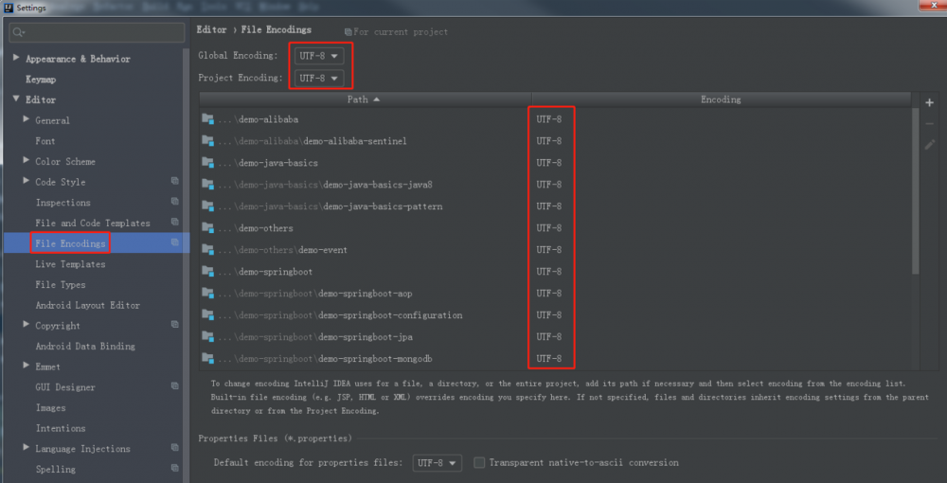Click the paths table vertical scrollbar
This screenshot has width=947, height=483.
[916, 192]
